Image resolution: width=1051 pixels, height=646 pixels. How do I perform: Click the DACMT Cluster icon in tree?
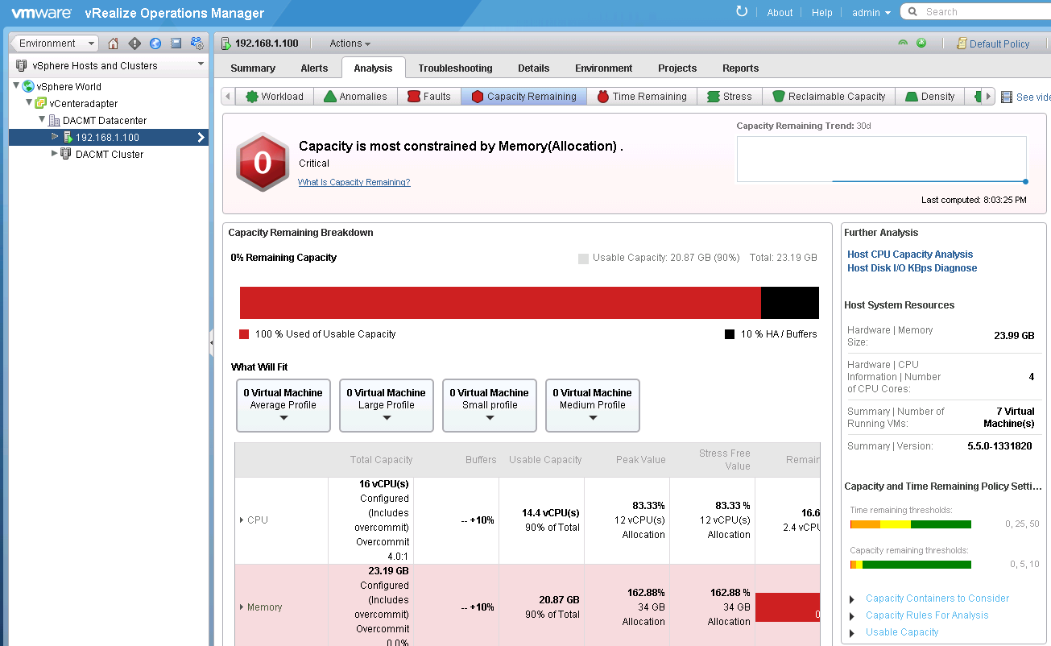66,154
